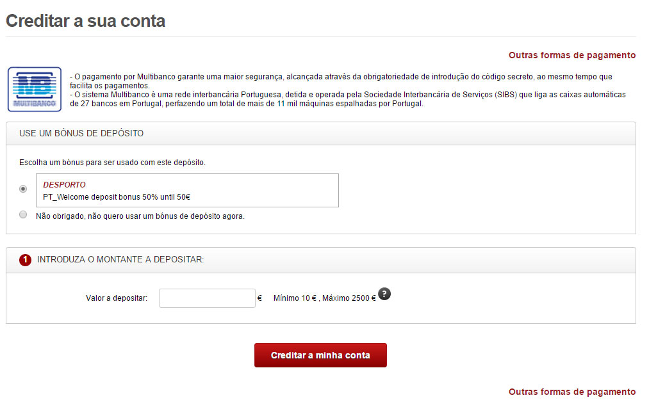Click the question mark help icon

[x=384, y=294]
